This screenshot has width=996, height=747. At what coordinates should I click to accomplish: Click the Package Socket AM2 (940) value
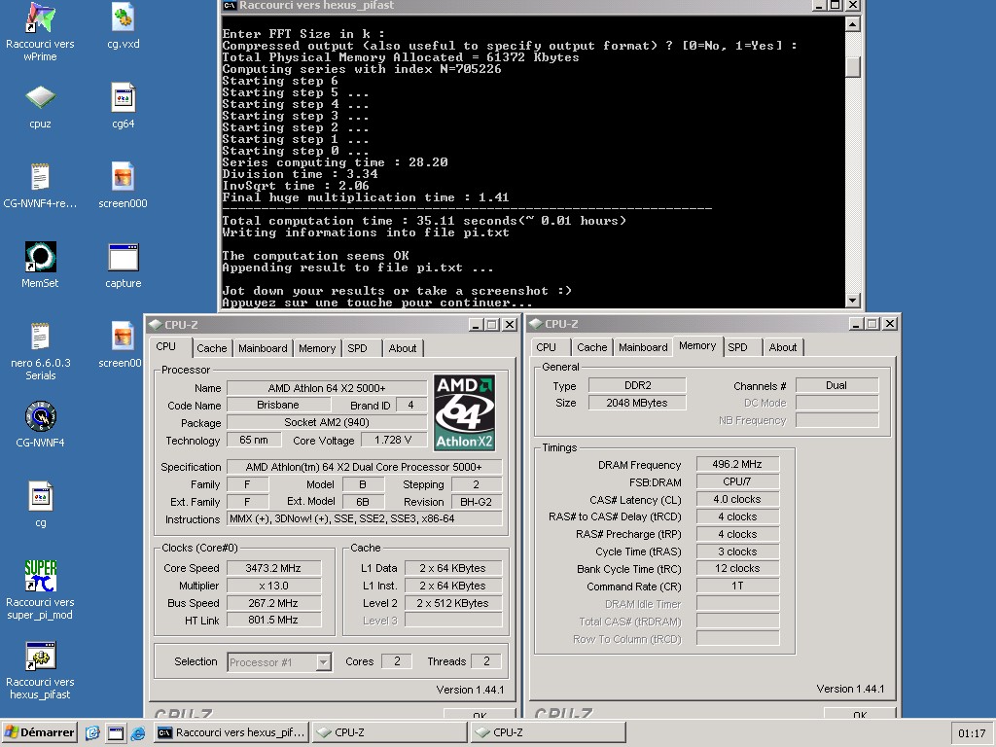tap(327, 422)
